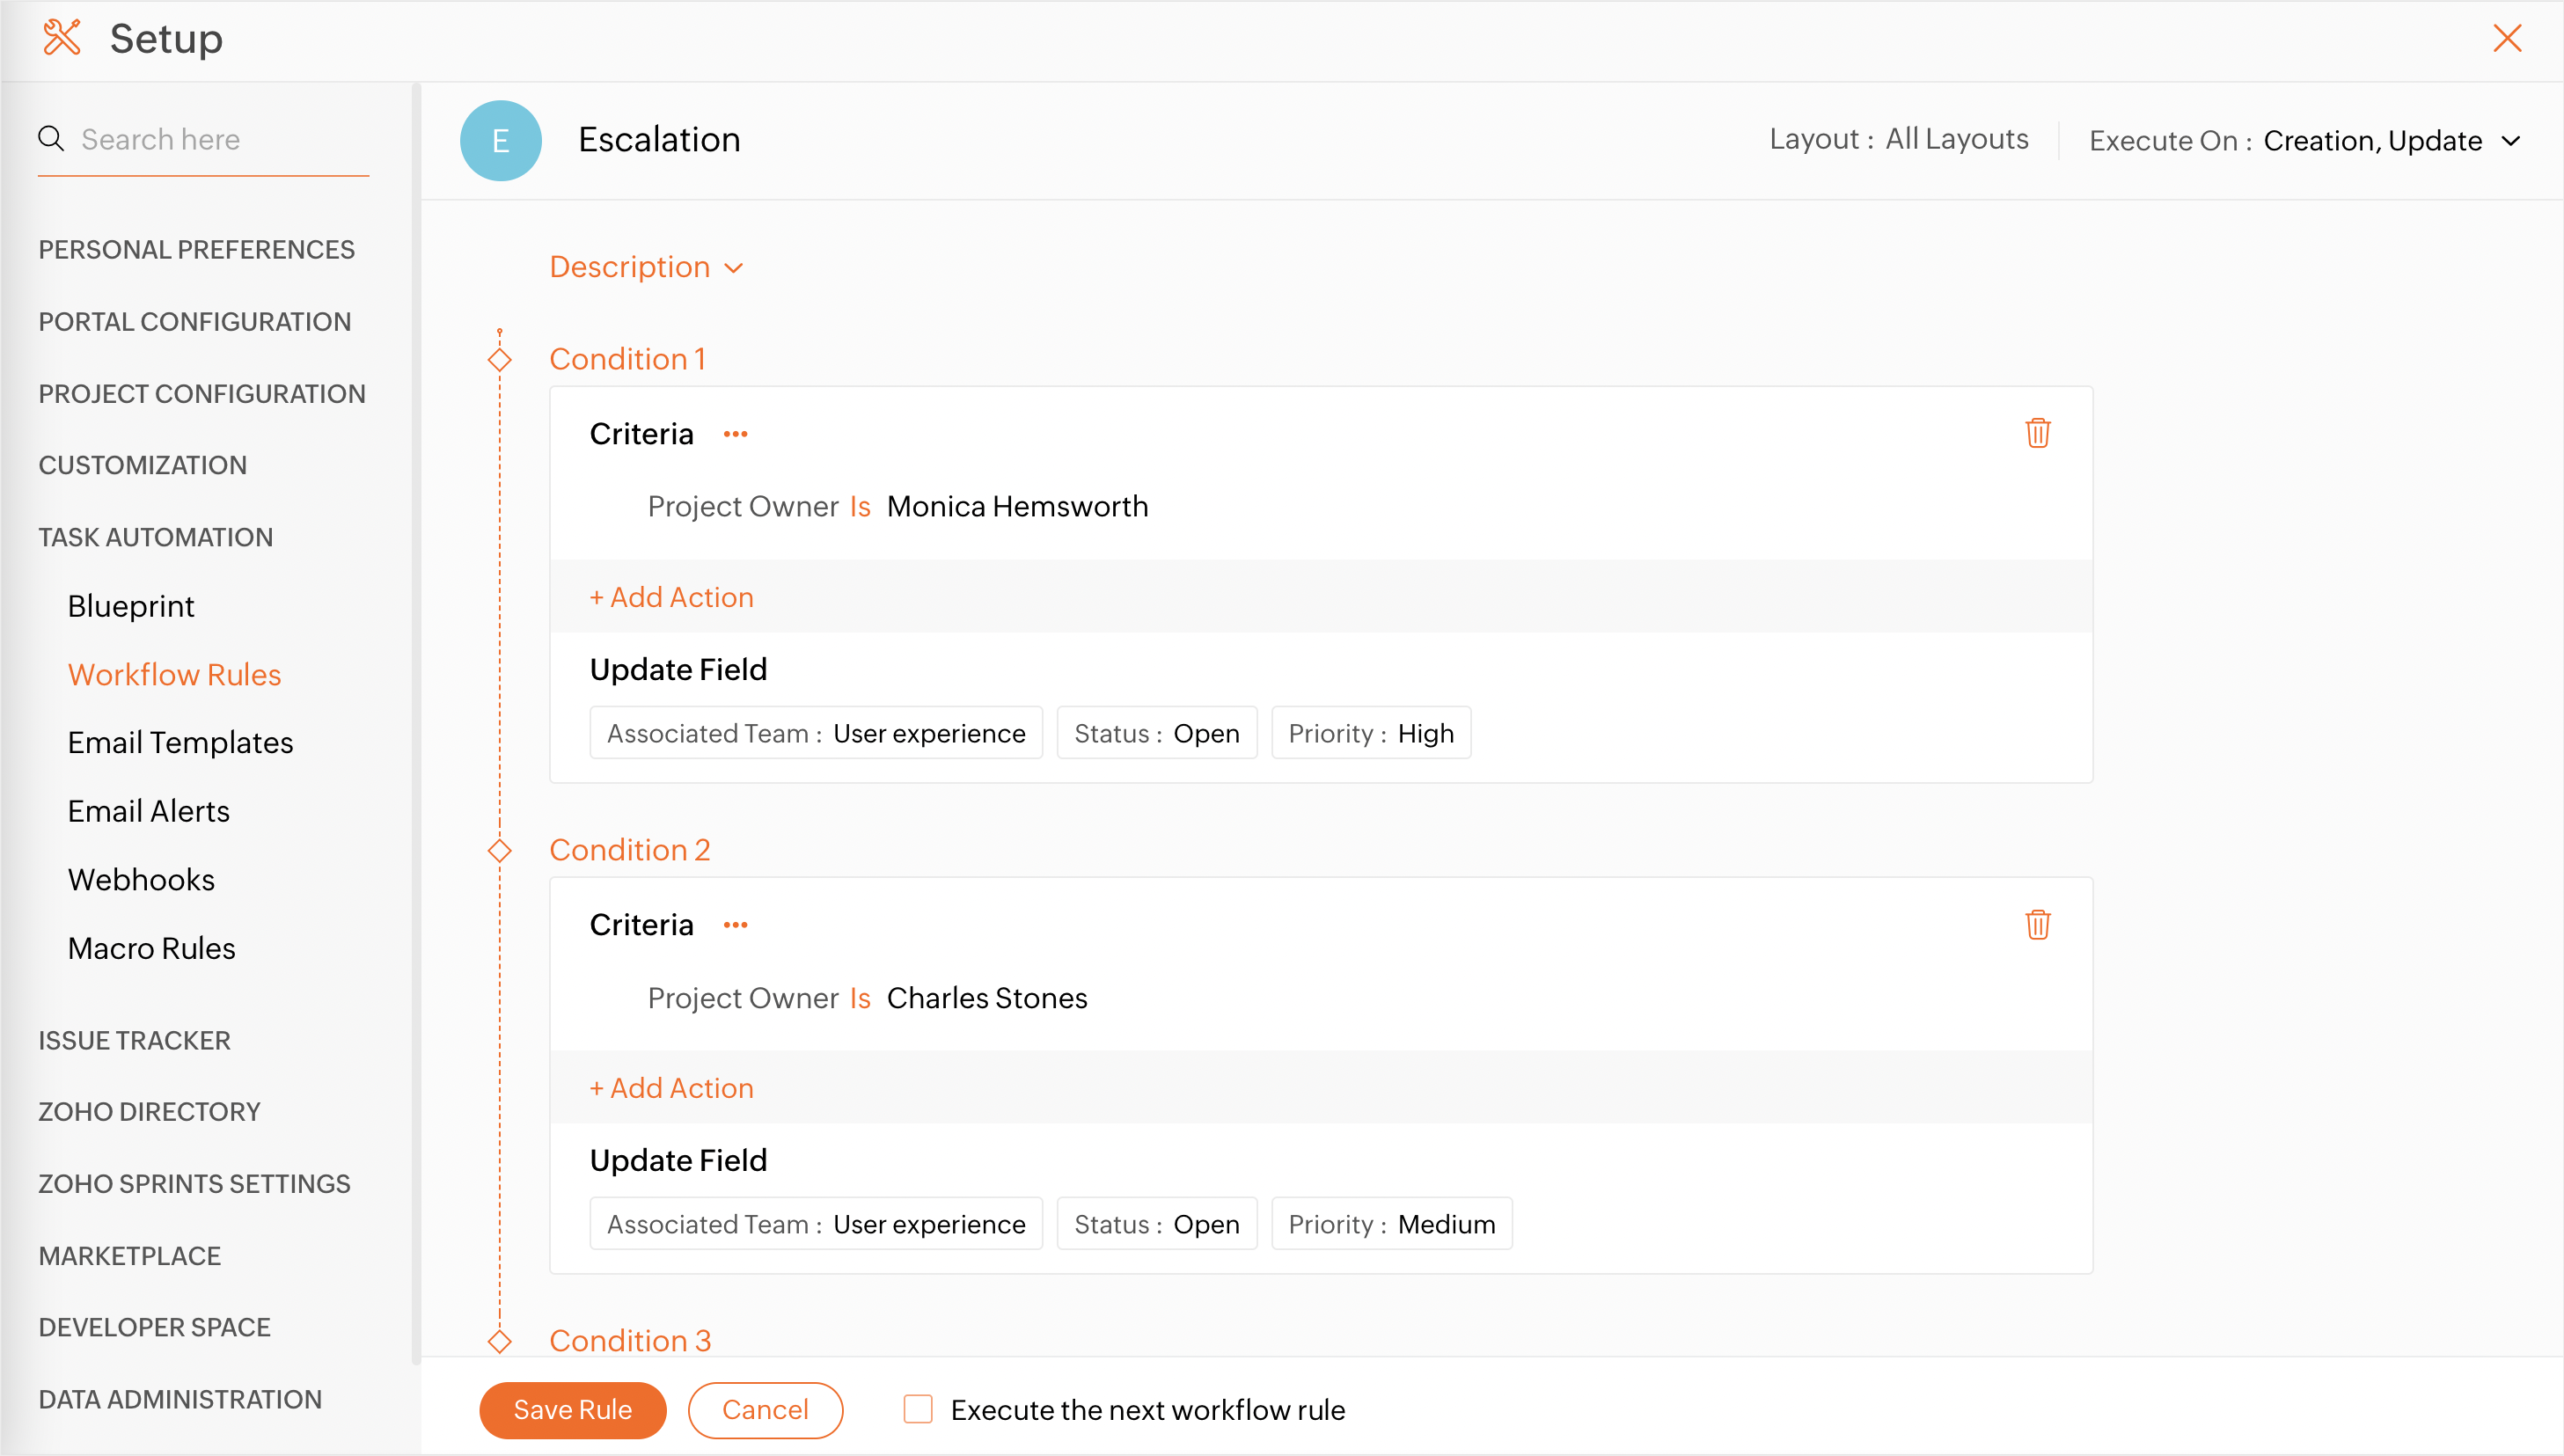Click Charles Stones criteria value

(986, 998)
